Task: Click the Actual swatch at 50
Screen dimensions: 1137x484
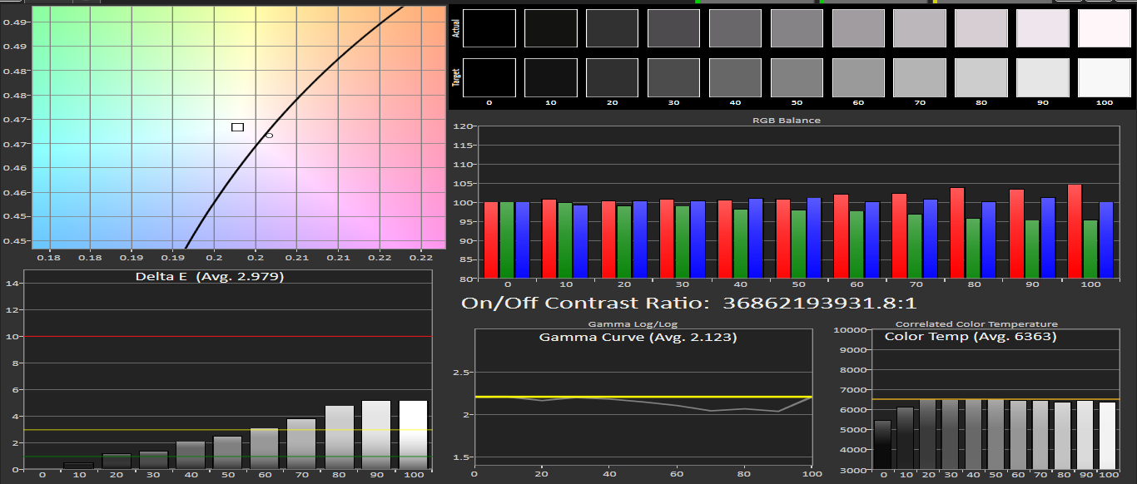Action: click(797, 28)
